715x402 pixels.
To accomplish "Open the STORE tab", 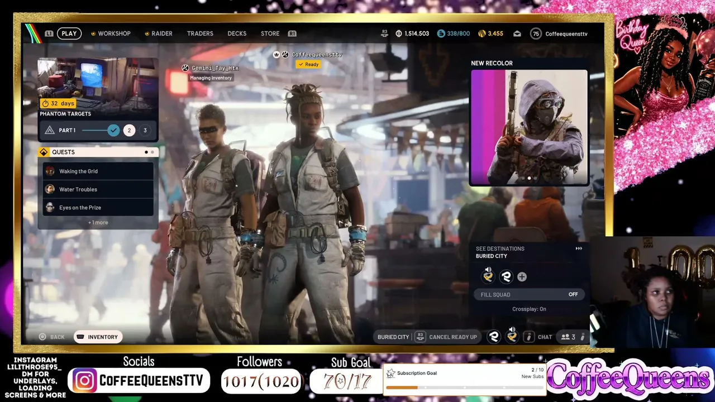I will pyautogui.click(x=270, y=33).
